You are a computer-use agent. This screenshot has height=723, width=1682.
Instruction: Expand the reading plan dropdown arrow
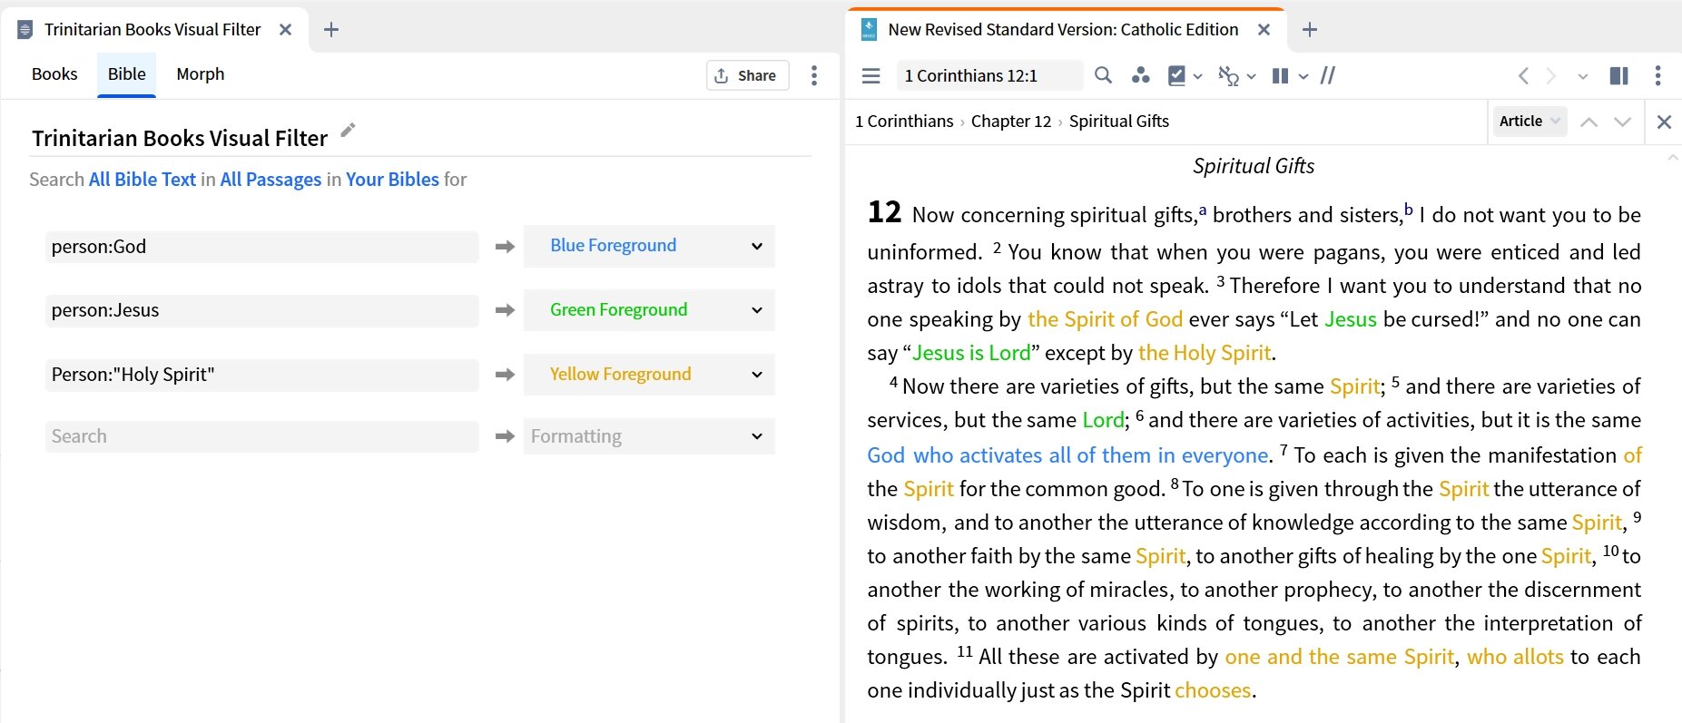click(1197, 76)
